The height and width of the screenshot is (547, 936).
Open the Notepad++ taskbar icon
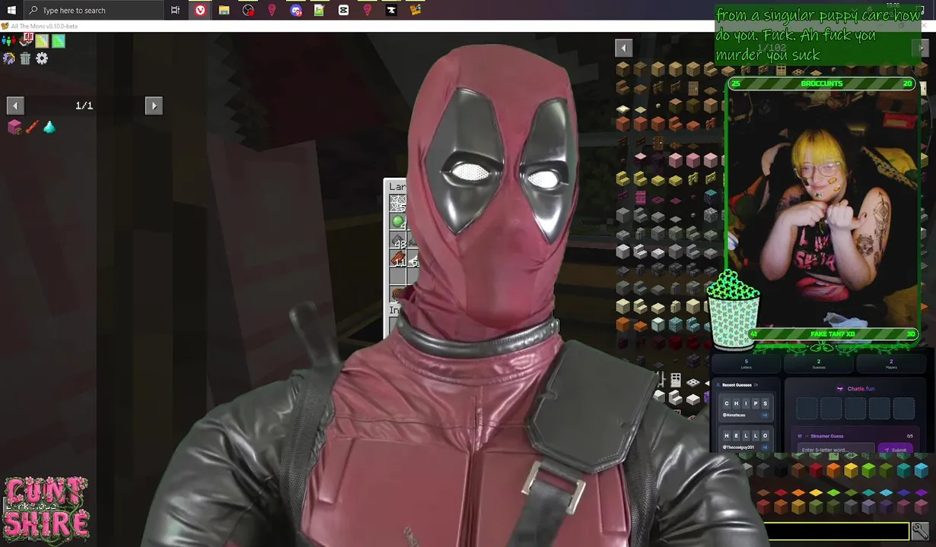(320, 10)
